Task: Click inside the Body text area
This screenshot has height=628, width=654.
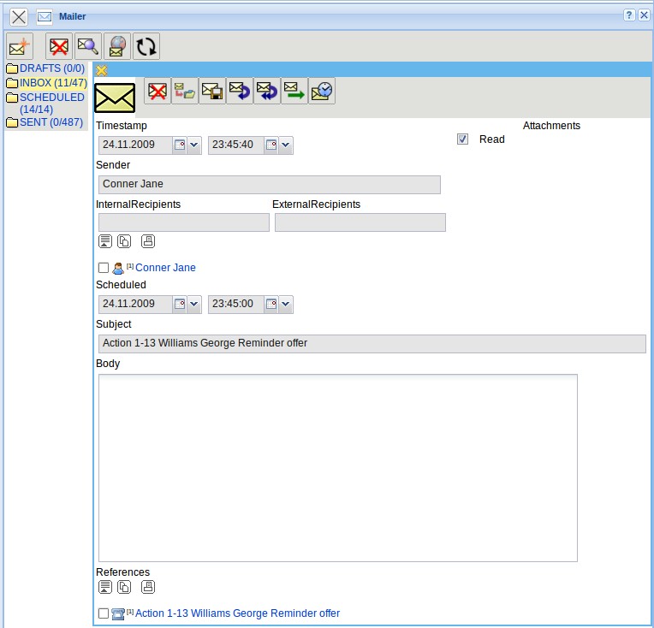Action: pyautogui.click(x=337, y=467)
